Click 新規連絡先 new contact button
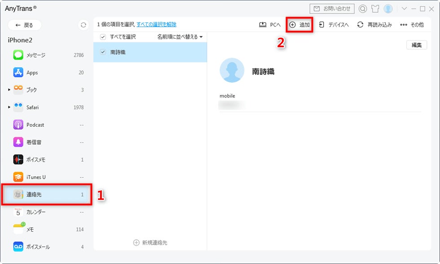This screenshot has height=264, width=440. pyautogui.click(x=150, y=242)
